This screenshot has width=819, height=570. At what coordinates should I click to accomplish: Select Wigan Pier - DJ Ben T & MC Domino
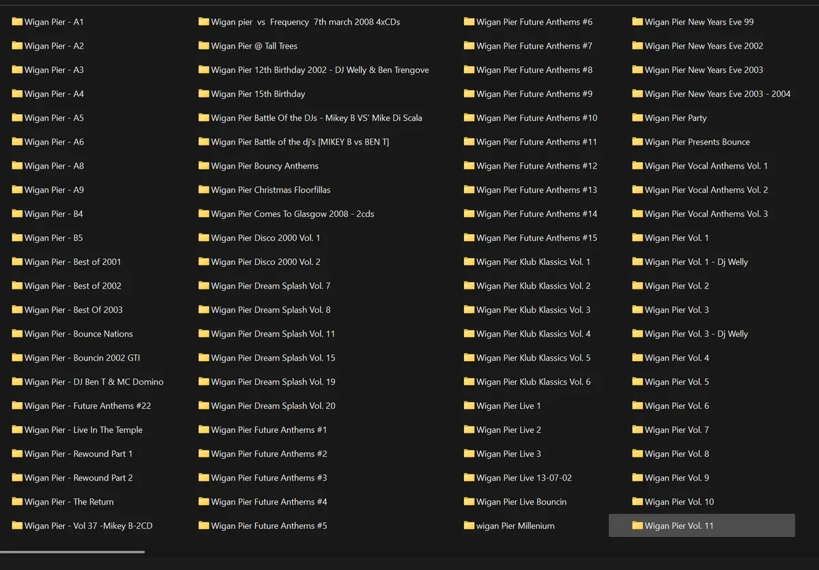coord(94,382)
